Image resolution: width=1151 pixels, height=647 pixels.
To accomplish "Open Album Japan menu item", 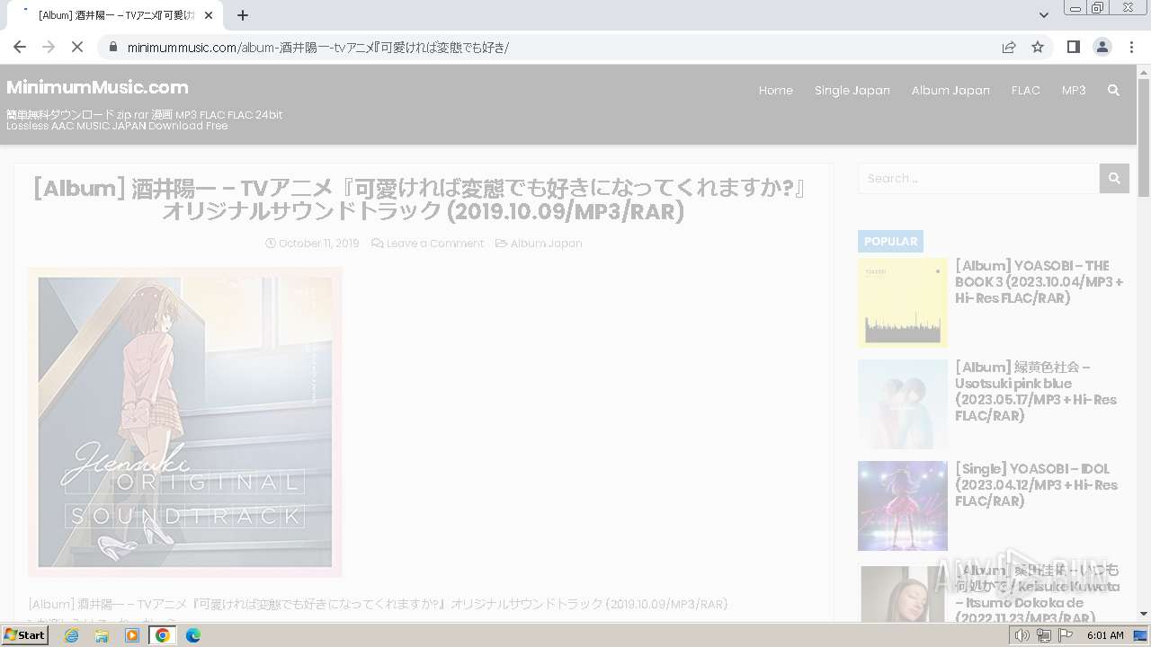I will click(x=950, y=90).
